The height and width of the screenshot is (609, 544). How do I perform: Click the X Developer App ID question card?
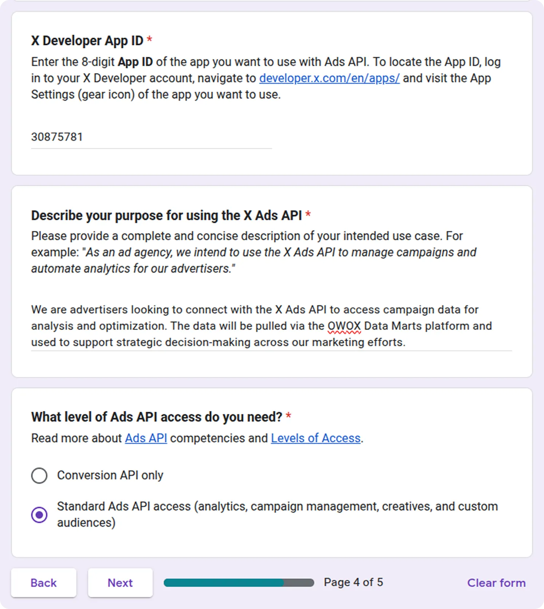pos(272,93)
